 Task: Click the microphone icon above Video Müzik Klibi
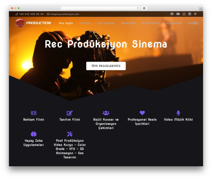click(x=179, y=113)
